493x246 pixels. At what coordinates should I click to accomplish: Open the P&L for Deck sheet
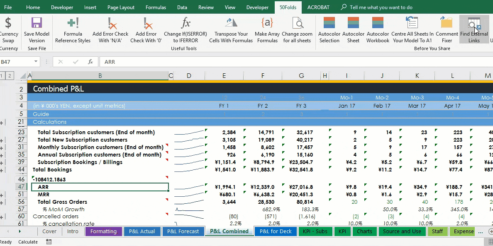tap(276, 232)
